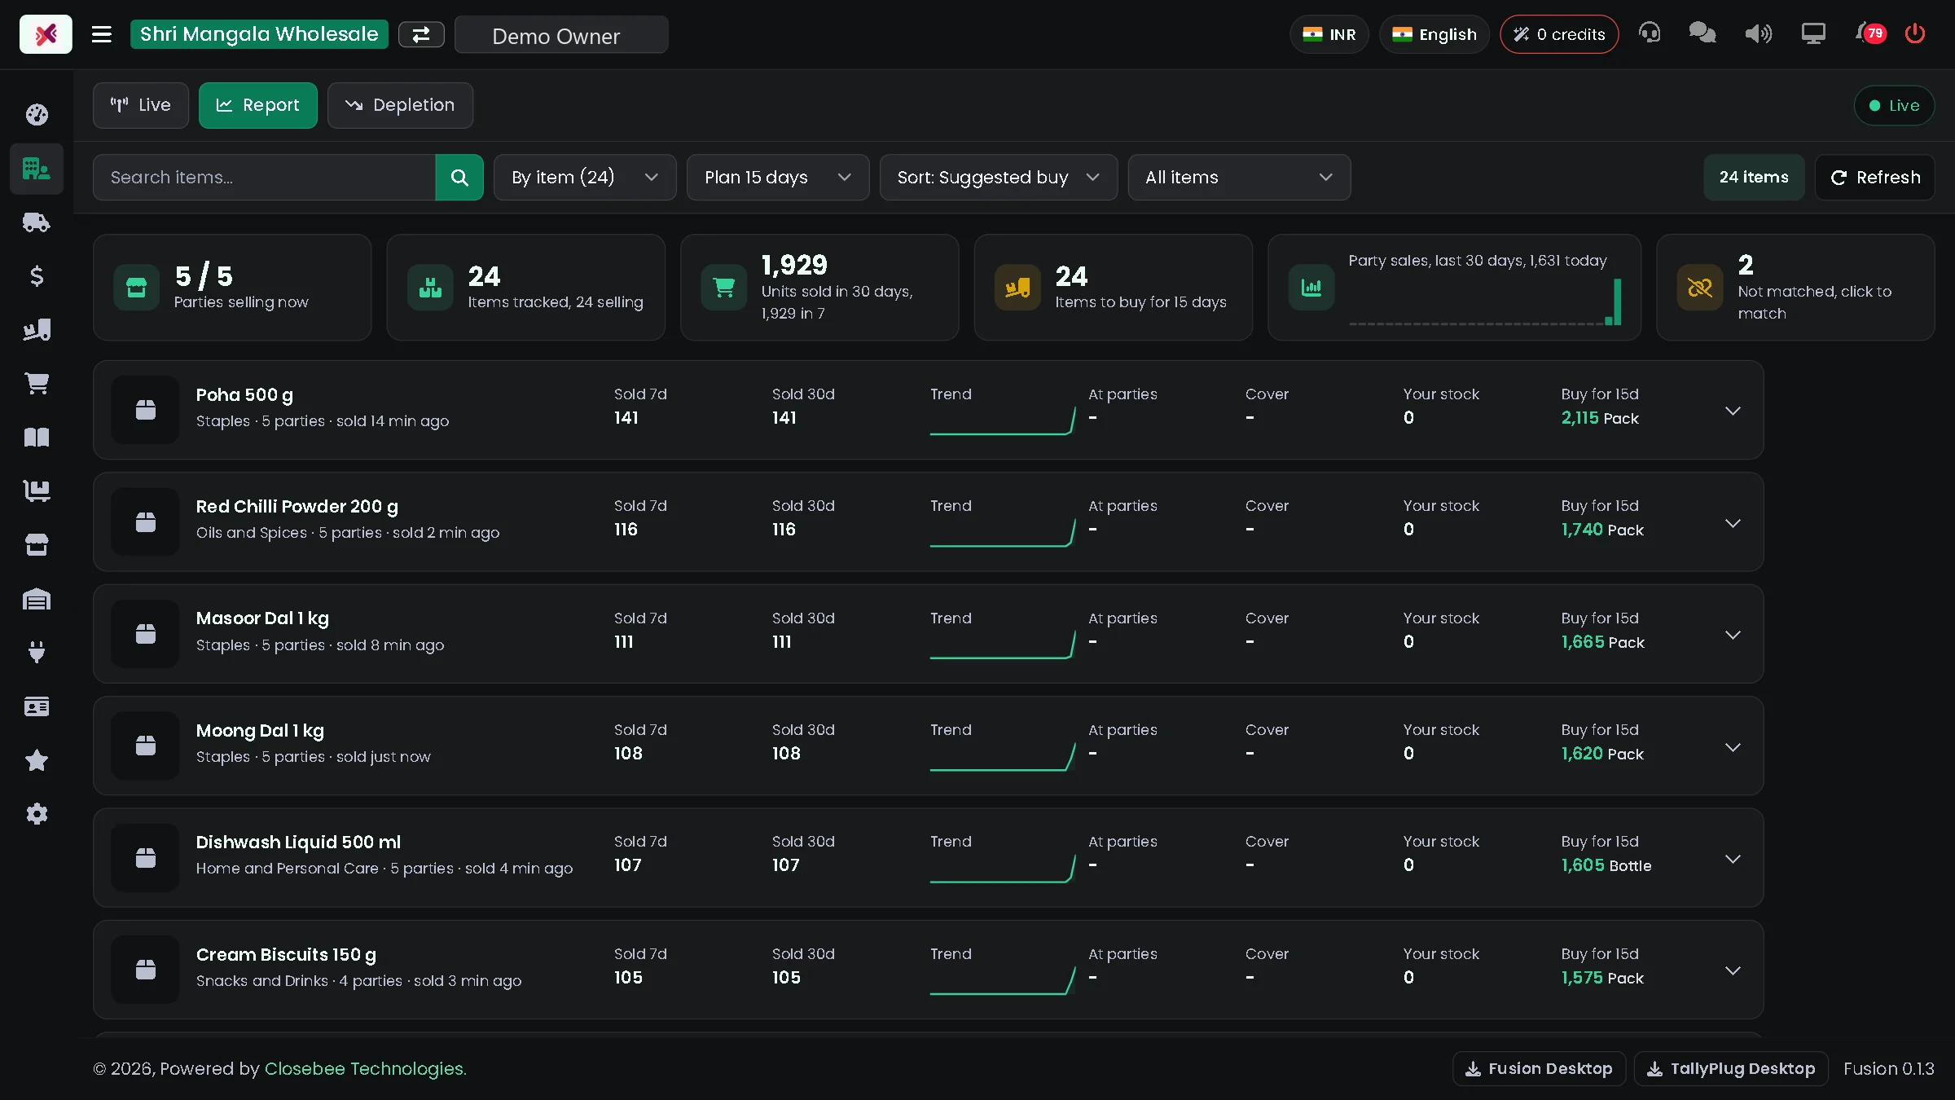The height and width of the screenshot is (1100, 1955).
Task: Click the Refresh button
Action: pos(1875,178)
